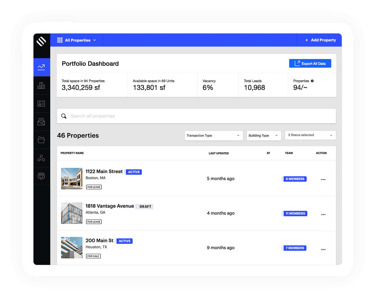Click the 133,801 sf available space value
375x298 pixels.
(x=149, y=88)
